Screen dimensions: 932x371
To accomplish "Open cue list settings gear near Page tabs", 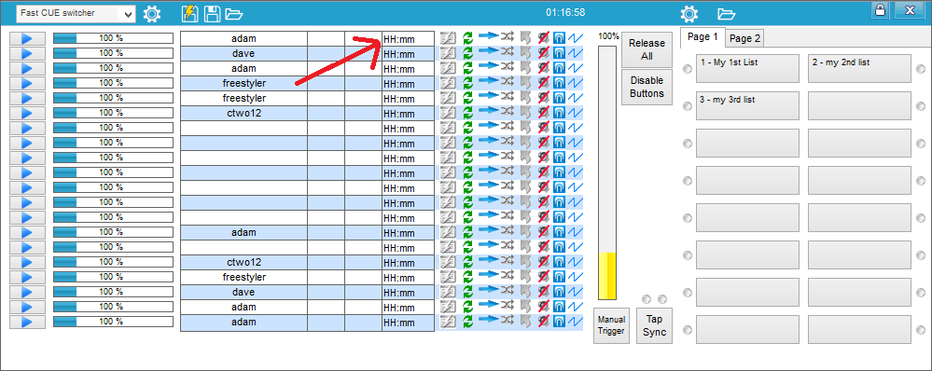I will click(689, 13).
